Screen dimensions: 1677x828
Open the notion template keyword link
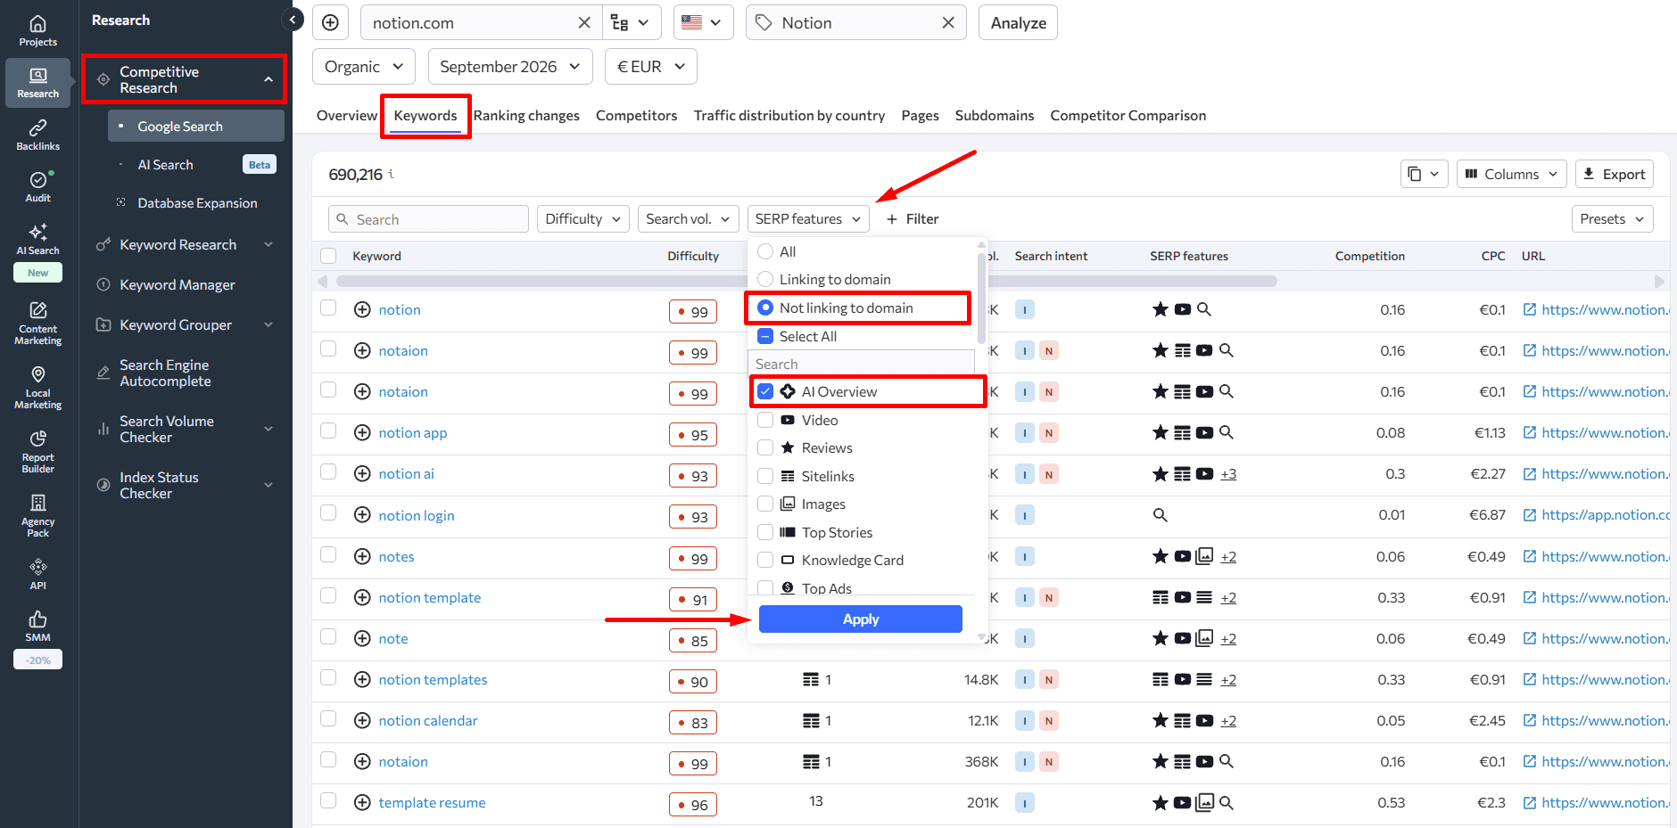[429, 597]
